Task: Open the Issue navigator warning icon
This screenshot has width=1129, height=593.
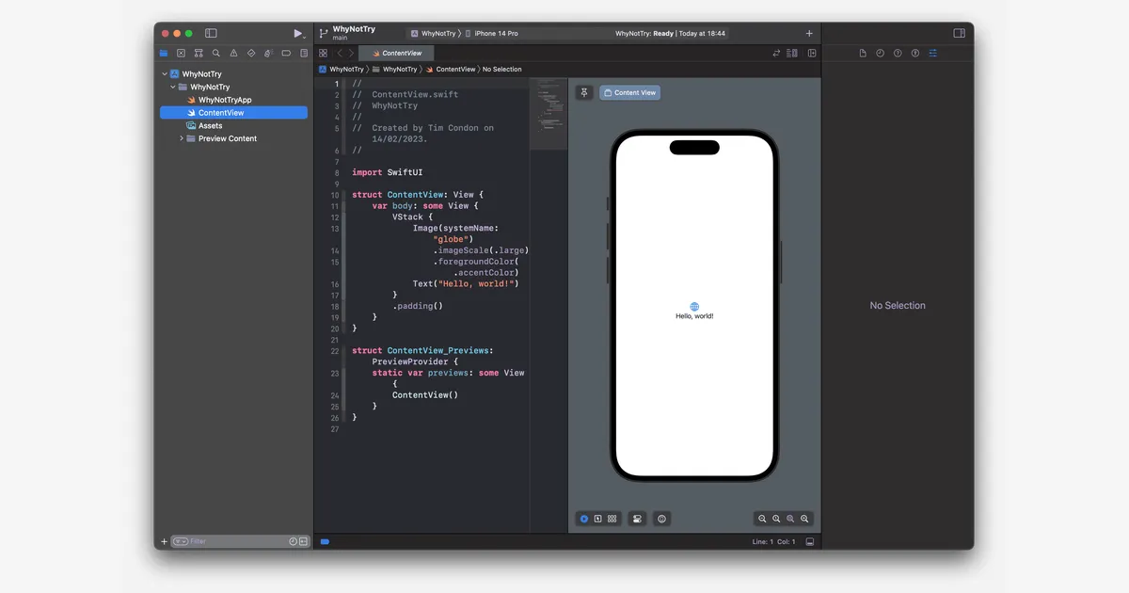Action: [x=233, y=54]
